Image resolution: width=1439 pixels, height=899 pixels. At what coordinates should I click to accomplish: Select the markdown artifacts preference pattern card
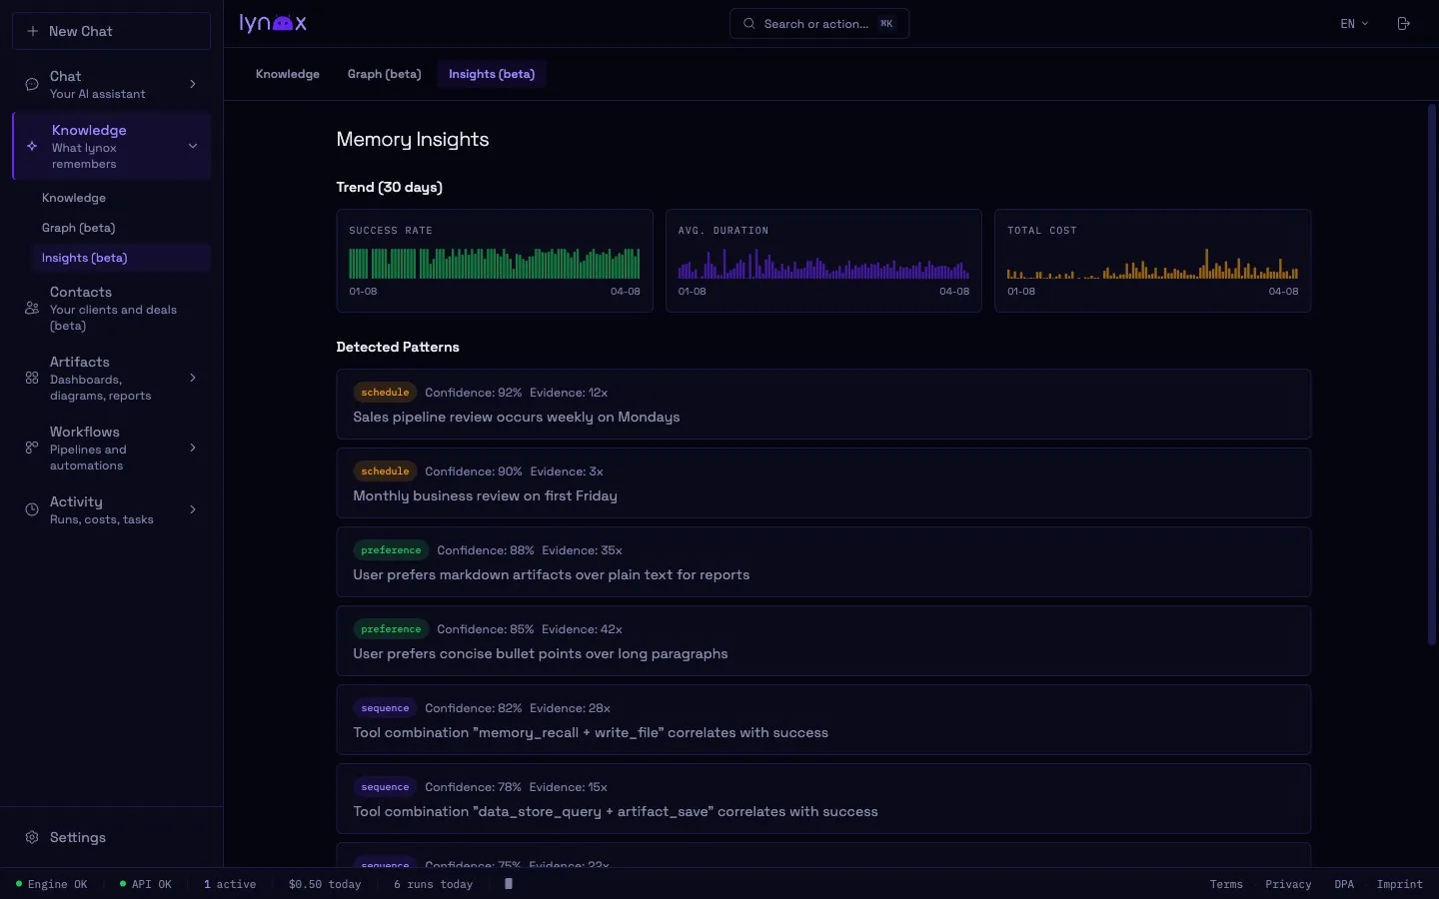(823, 562)
